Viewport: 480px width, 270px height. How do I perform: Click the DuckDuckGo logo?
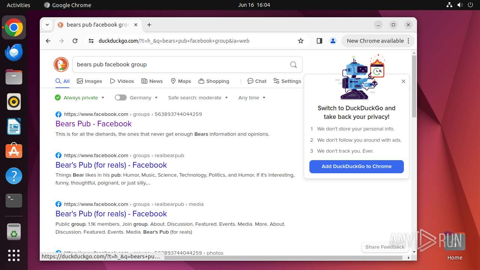[61, 64]
